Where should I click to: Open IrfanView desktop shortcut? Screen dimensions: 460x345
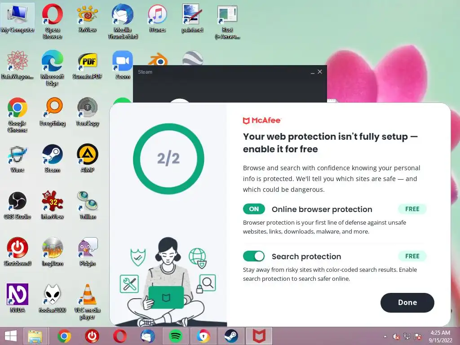point(52,205)
